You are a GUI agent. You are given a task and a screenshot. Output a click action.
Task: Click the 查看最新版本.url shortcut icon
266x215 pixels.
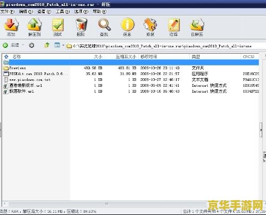[6, 86]
